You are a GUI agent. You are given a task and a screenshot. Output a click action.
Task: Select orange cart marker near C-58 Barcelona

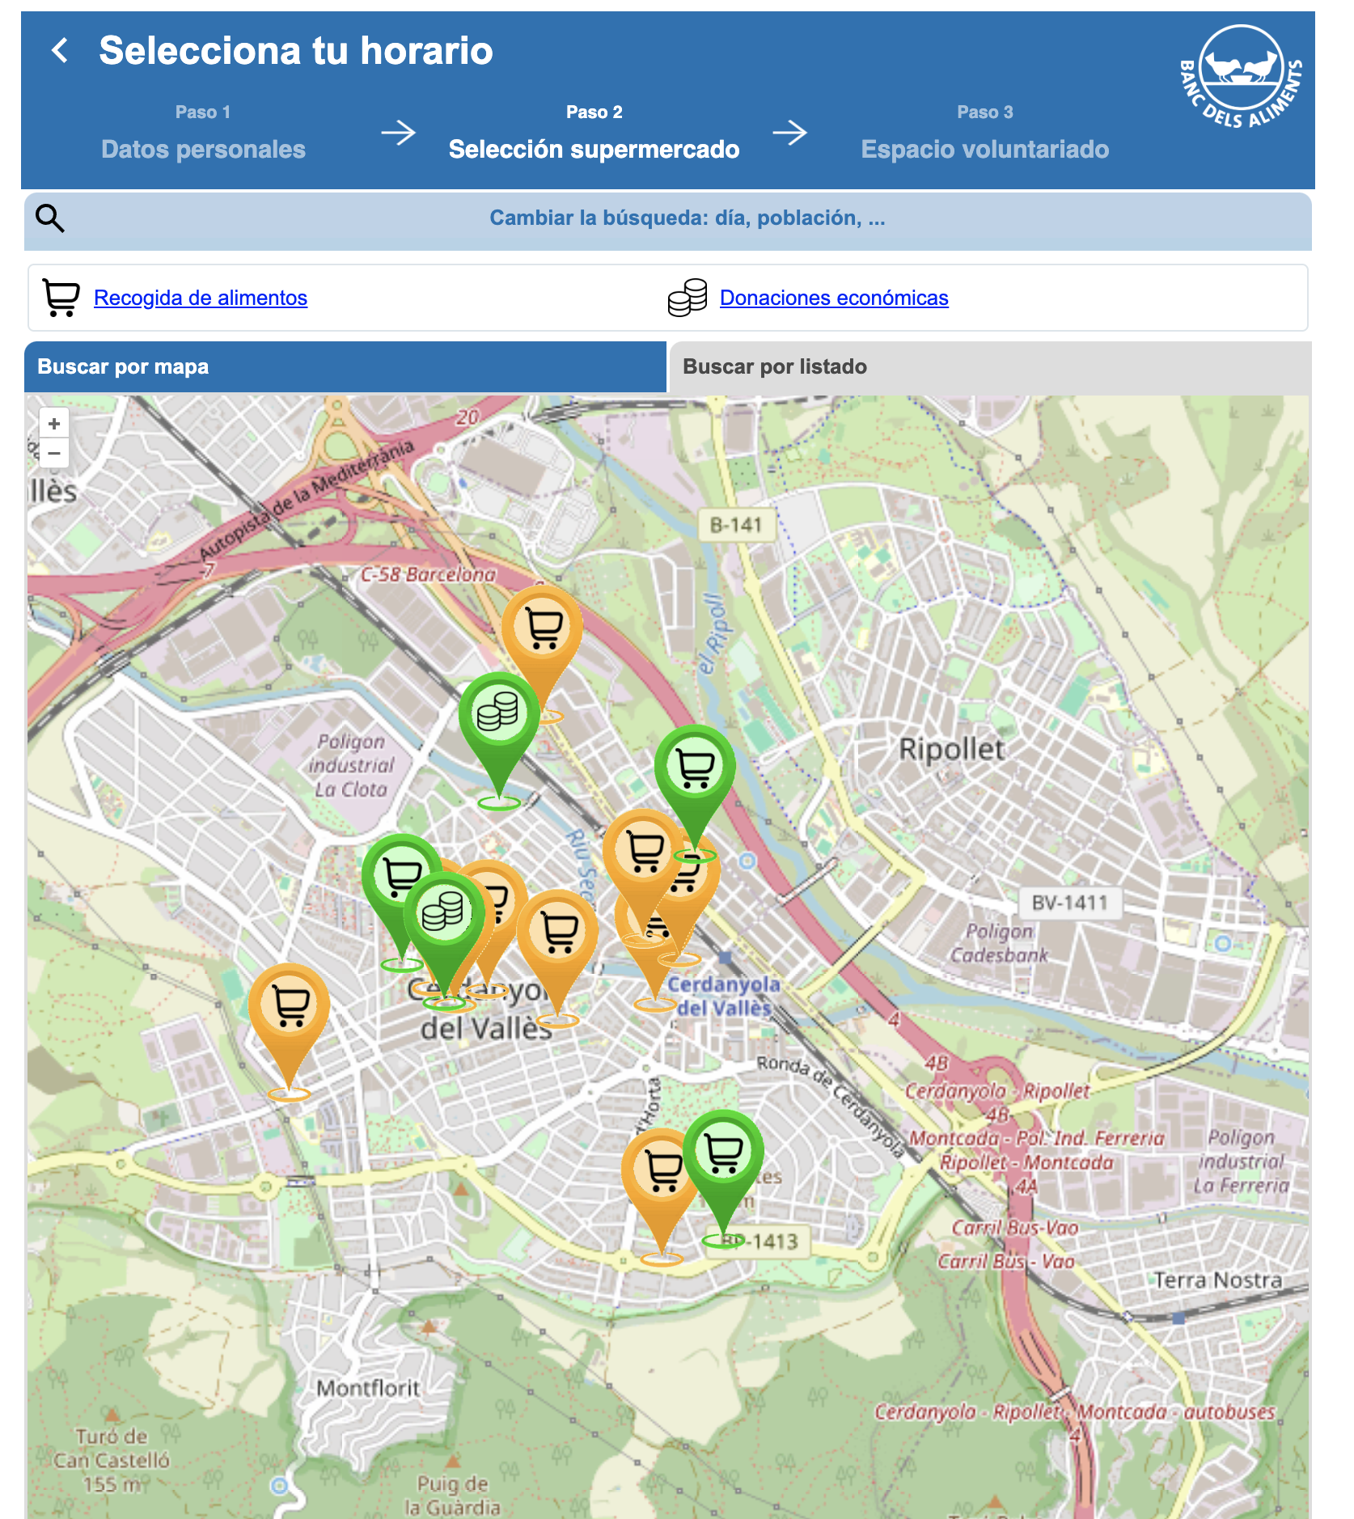tap(543, 628)
